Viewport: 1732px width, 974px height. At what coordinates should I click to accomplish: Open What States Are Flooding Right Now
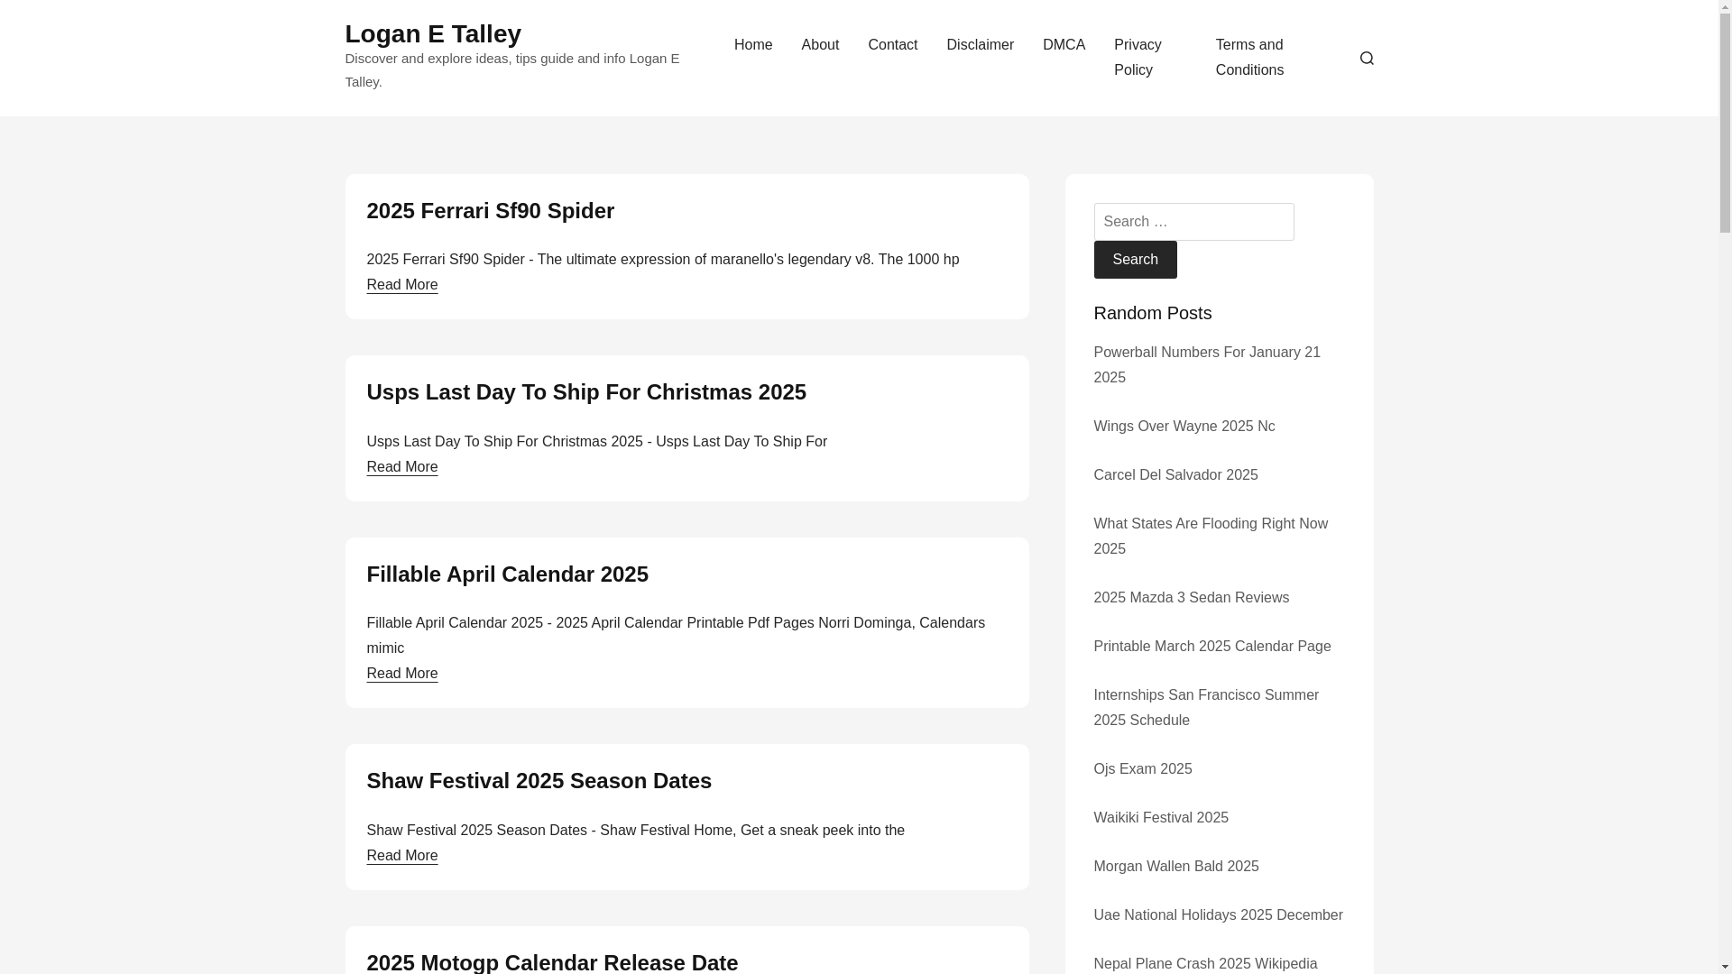pyautogui.click(x=1210, y=537)
